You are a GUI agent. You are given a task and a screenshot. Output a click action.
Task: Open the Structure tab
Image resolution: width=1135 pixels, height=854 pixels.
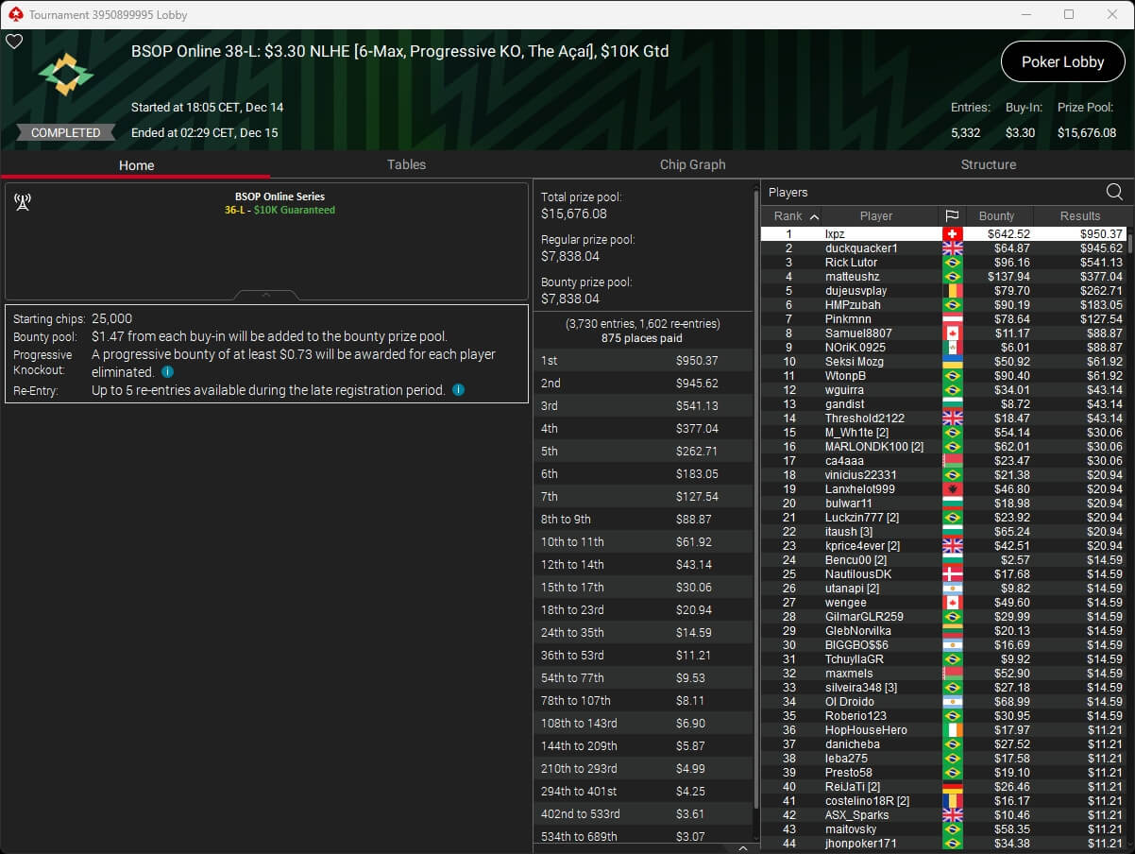988,164
